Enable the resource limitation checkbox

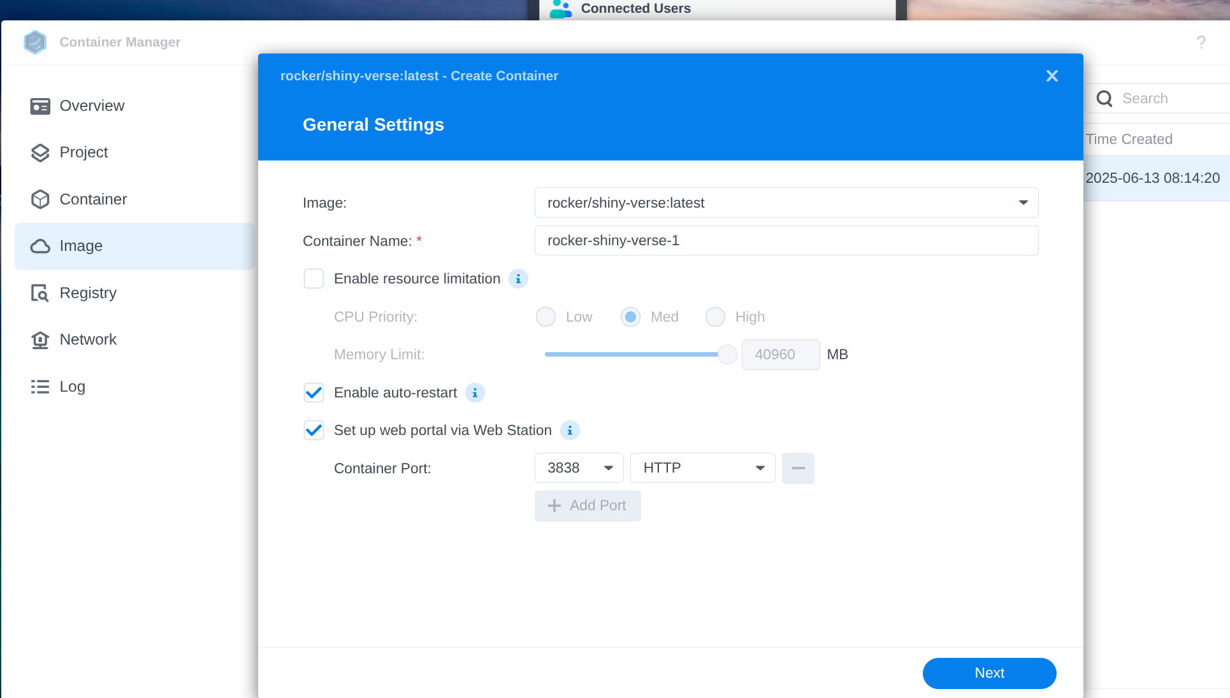coord(314,278)
